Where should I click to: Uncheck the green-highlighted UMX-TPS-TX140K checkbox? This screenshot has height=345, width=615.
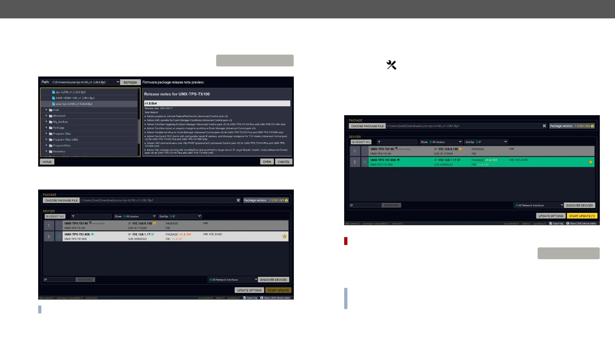(x=365, y=162)
